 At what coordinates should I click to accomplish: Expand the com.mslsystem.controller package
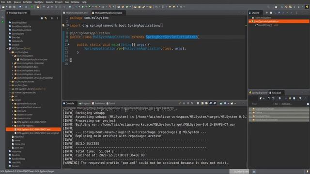click(x=13, y=63)
